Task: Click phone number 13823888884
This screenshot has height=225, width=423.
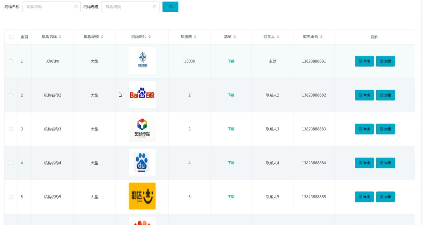Action: 314,163
